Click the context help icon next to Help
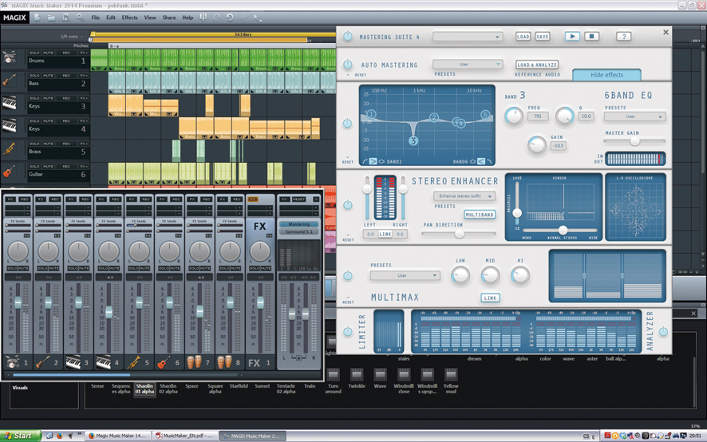 203,18
